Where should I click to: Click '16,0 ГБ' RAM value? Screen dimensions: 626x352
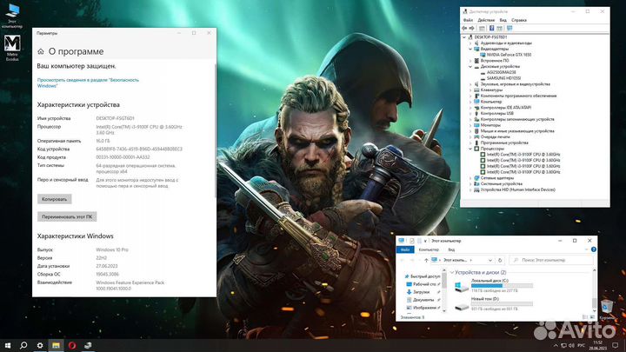point(103,142)
